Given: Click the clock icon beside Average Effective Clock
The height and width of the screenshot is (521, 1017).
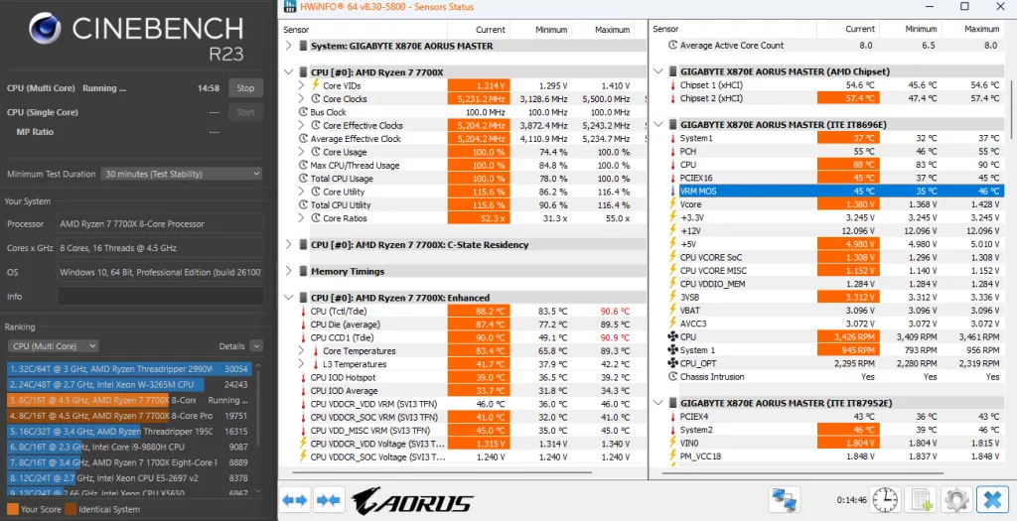Looking at the screenshot, I should [303, 139].
